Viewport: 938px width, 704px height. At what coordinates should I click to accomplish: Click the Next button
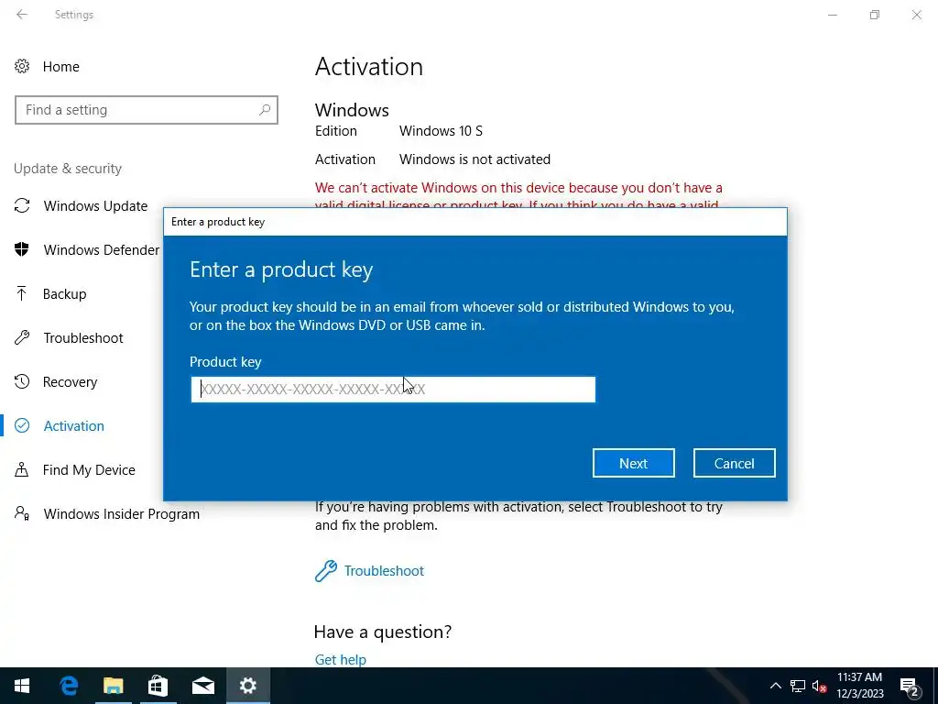[x=634, y=463]
